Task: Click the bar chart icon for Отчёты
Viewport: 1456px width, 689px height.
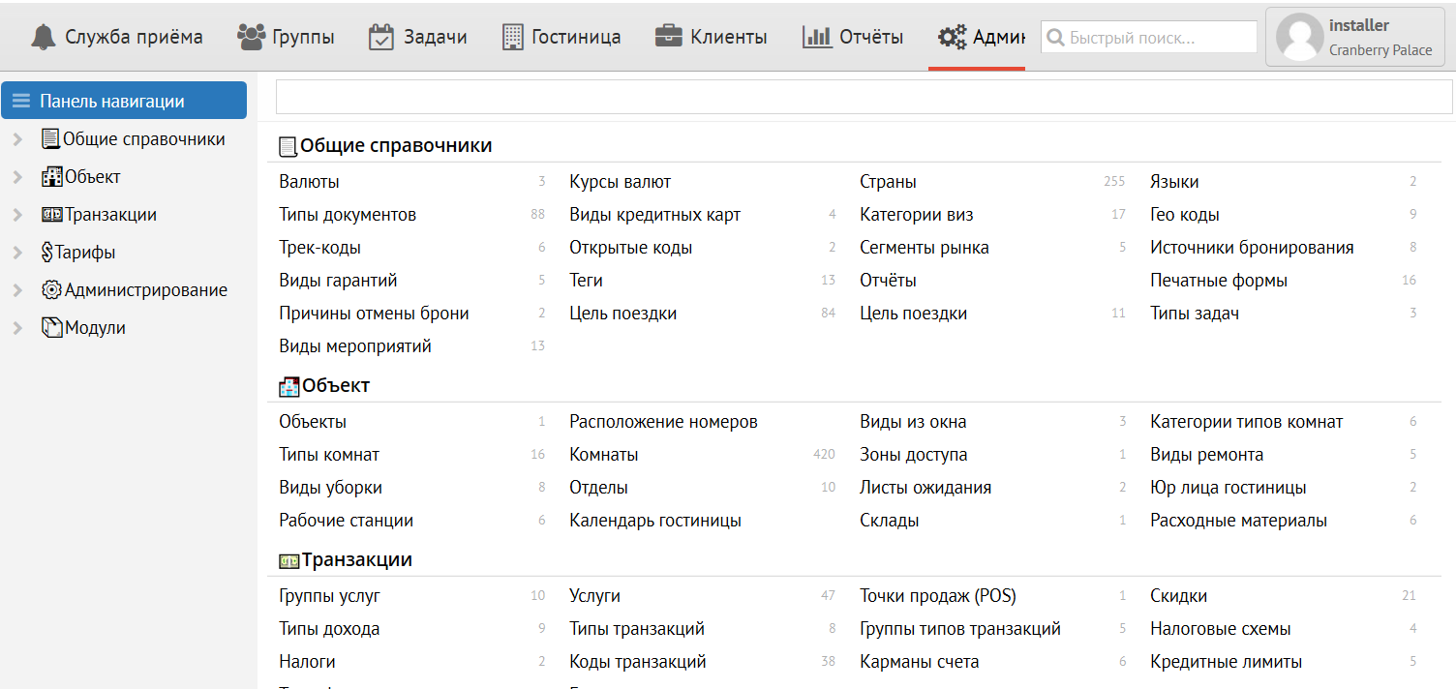Action: pos(817,37)
